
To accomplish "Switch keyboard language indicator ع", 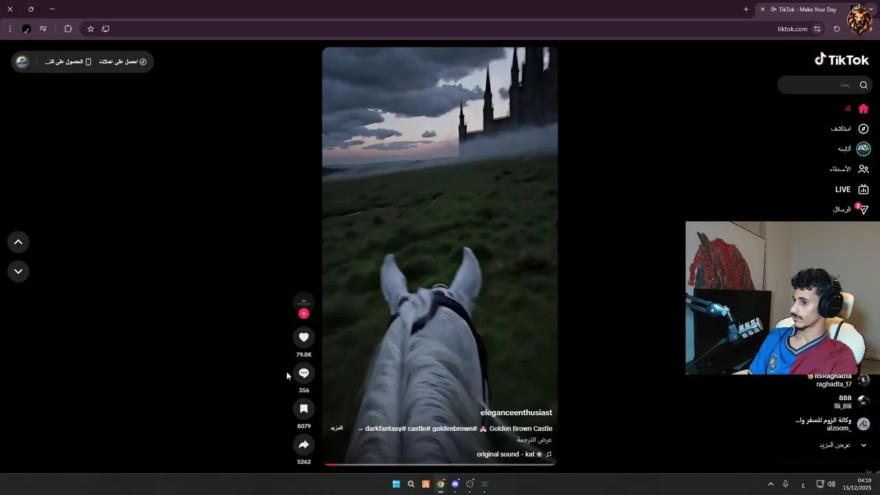I will 803,485.
